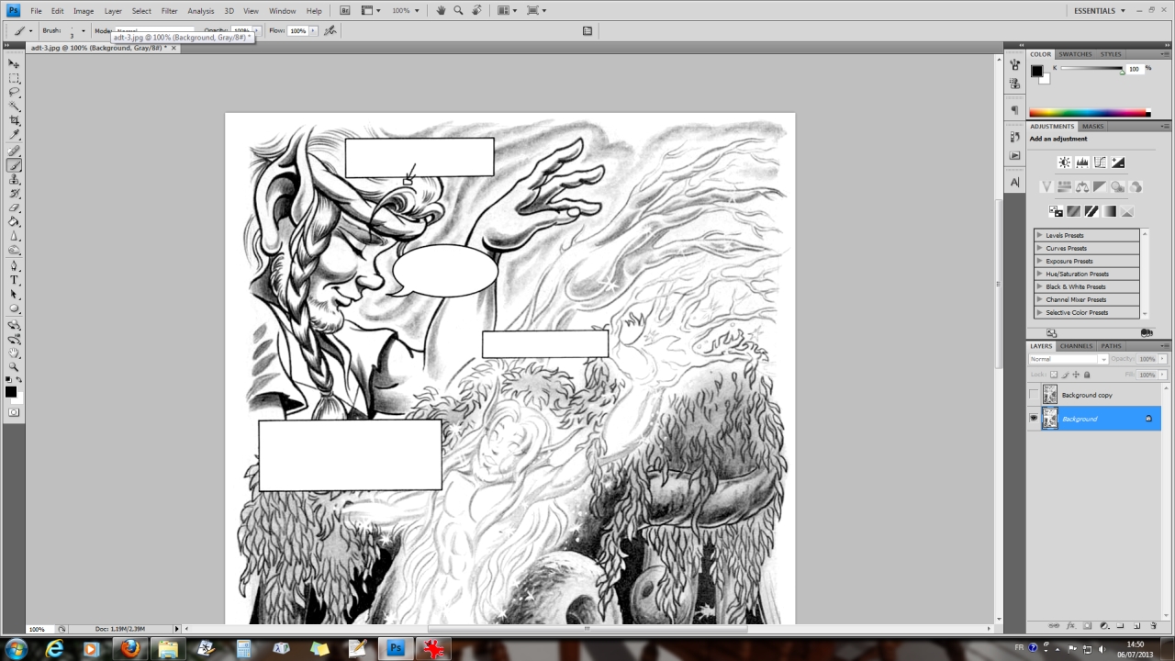Launch Adobe Bridge from the application bar
The width and height of the screenshot is (1175, 661).
(x=345, y=11)
